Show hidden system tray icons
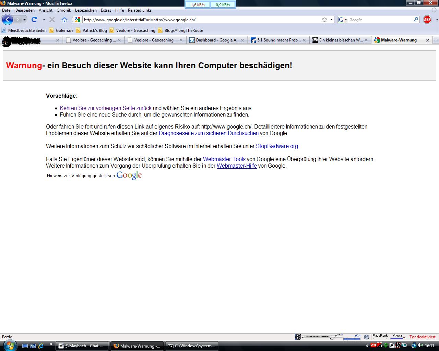The width and height of the screenshot is (439, 351). click(x=367, y=346)
